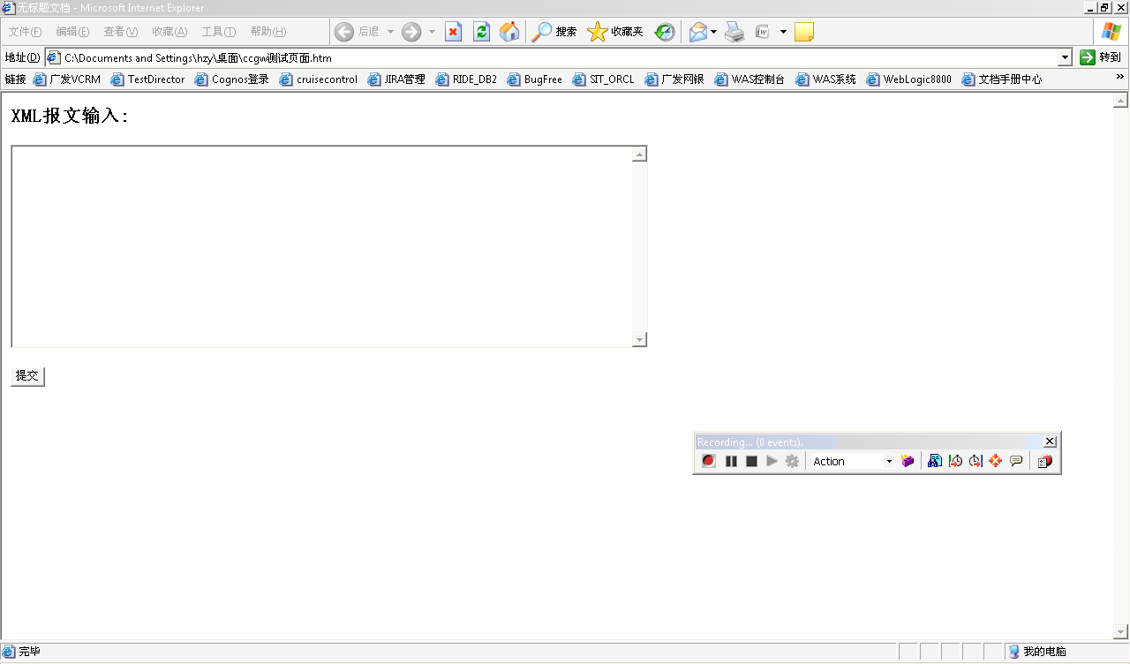
Task: Open the RIDE_DB2 link
Action: [466, 79]
